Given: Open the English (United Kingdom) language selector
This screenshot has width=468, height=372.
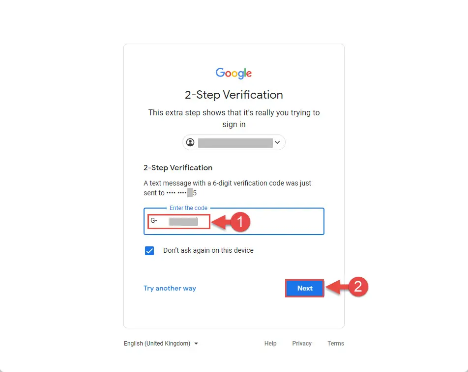Looking at the screenshot, I should click(x=161, y=344).
